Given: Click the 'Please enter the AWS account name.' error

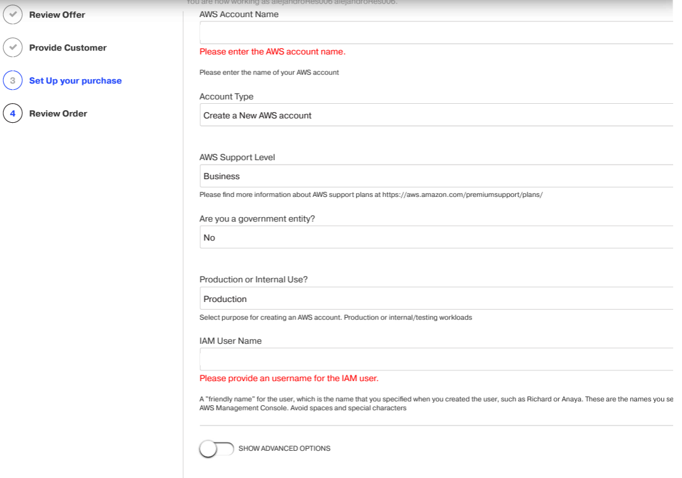Looking at the screenshot, I should (272, 52).
